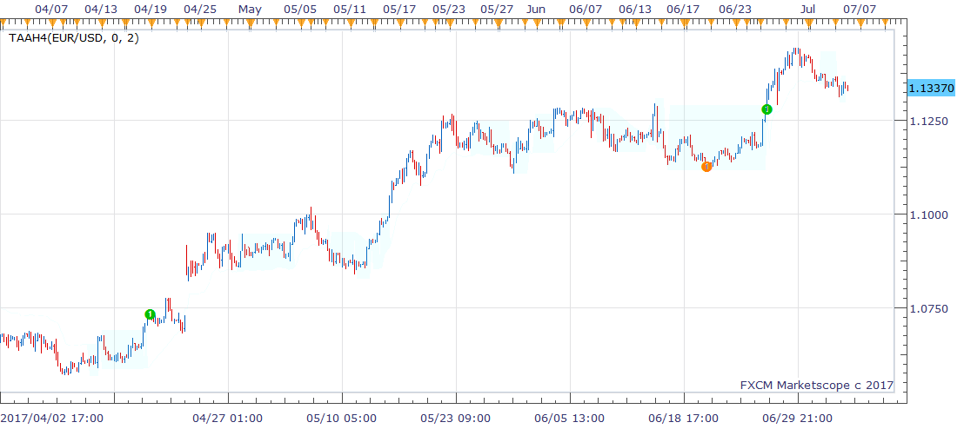
Task: Click the 04/13 date label on the top axis
Action: coord(100,10)
